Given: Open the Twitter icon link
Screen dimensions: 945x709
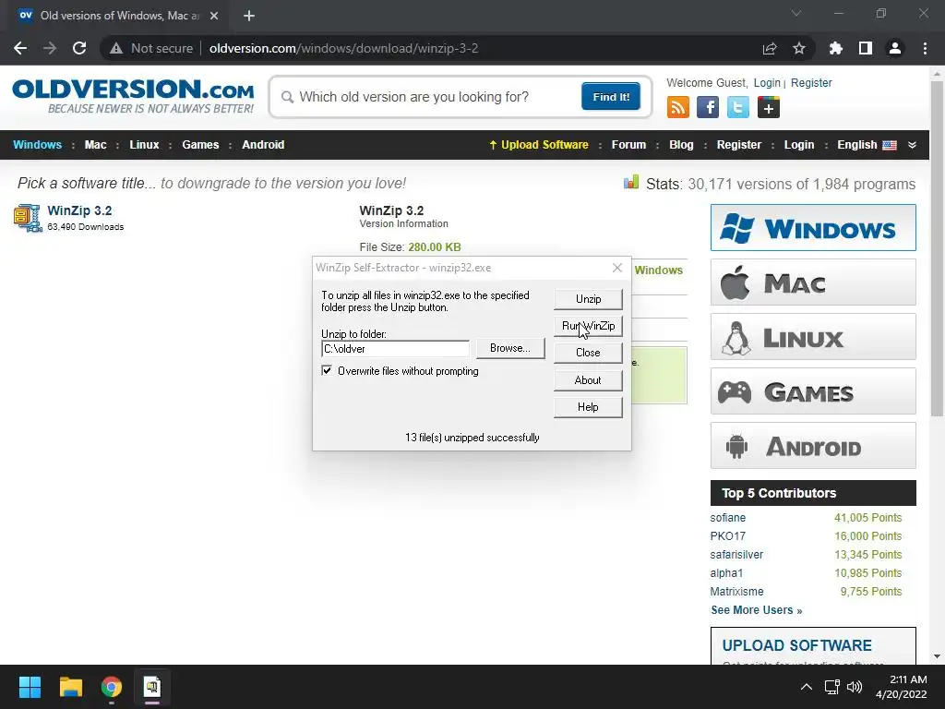Looking at the screenshot, I should 737,108.
